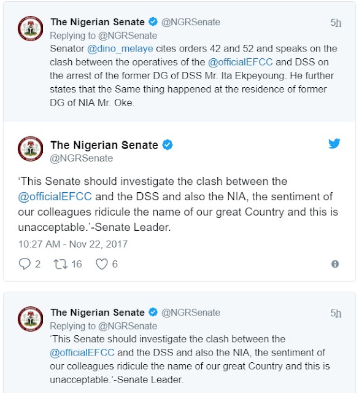Open the tweet info circle icon
This screenshot has width=359, height=393.
click(335, 264)
